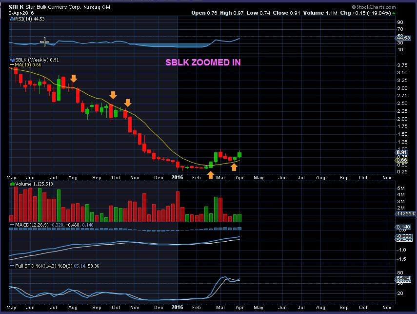
Task: Click the 'RSI(14) 44.53' legend text
Action: tap(30, 19)
